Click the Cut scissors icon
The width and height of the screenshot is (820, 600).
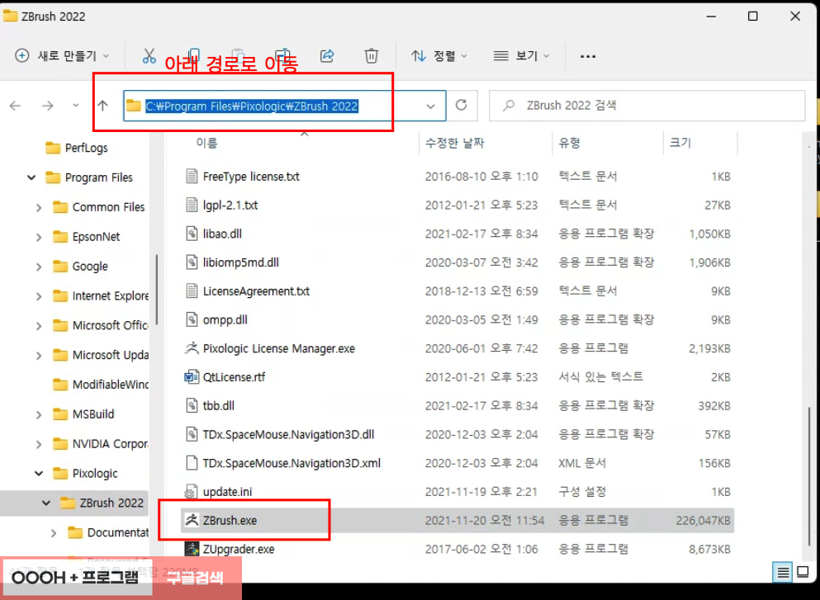[x=149, y=55]
